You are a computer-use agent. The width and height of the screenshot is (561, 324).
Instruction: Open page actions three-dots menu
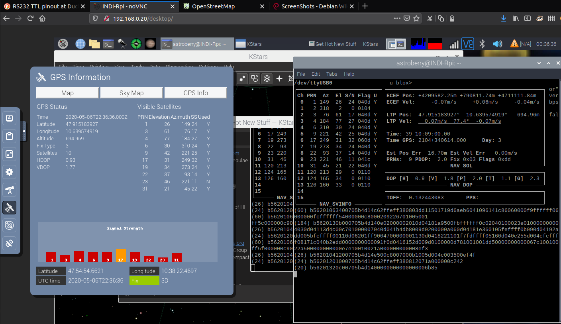click(397, 18)
